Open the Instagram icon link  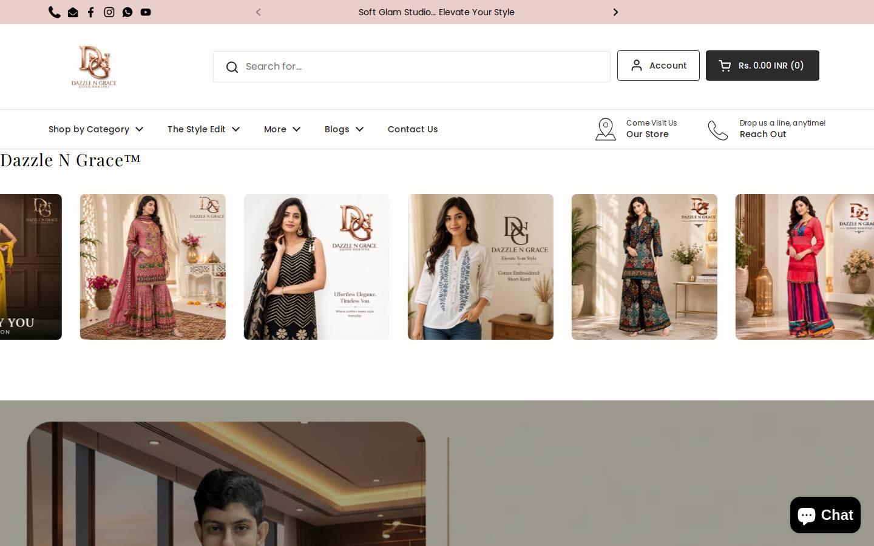coord(109,12)
